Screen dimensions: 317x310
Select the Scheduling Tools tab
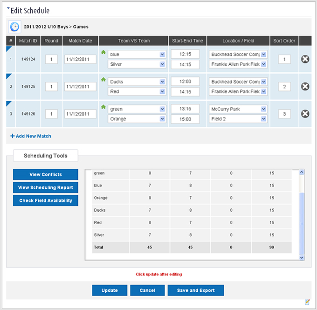[x=46, y=156]
